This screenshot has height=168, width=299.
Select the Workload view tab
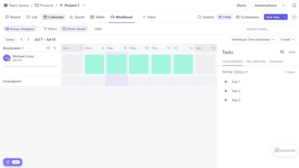point(121,17)
